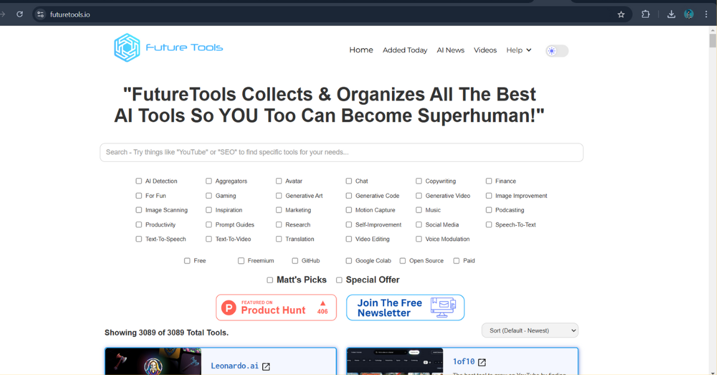Check the Translation checkbox
This screenshot has width=717, height=375.
pos(278,239)
